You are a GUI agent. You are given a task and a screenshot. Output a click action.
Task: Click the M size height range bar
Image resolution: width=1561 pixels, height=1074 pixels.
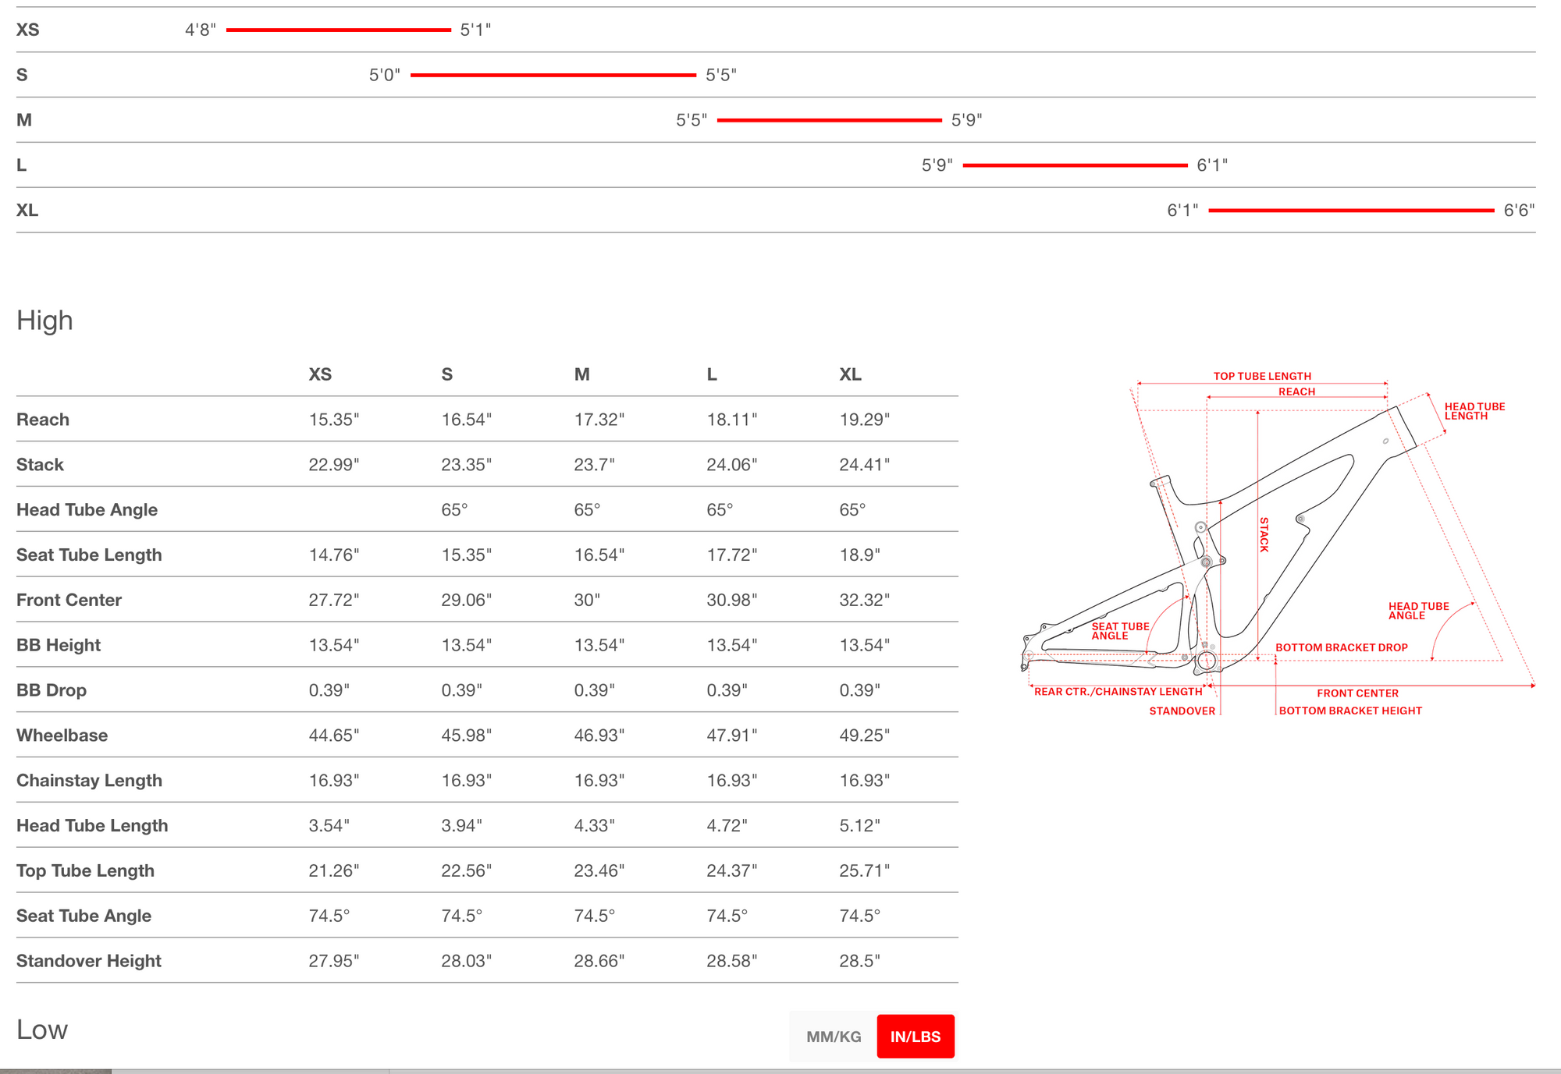[x=829, y=121]
